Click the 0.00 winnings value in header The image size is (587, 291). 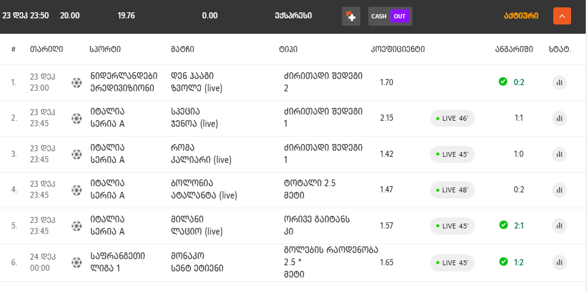[210, 16]
